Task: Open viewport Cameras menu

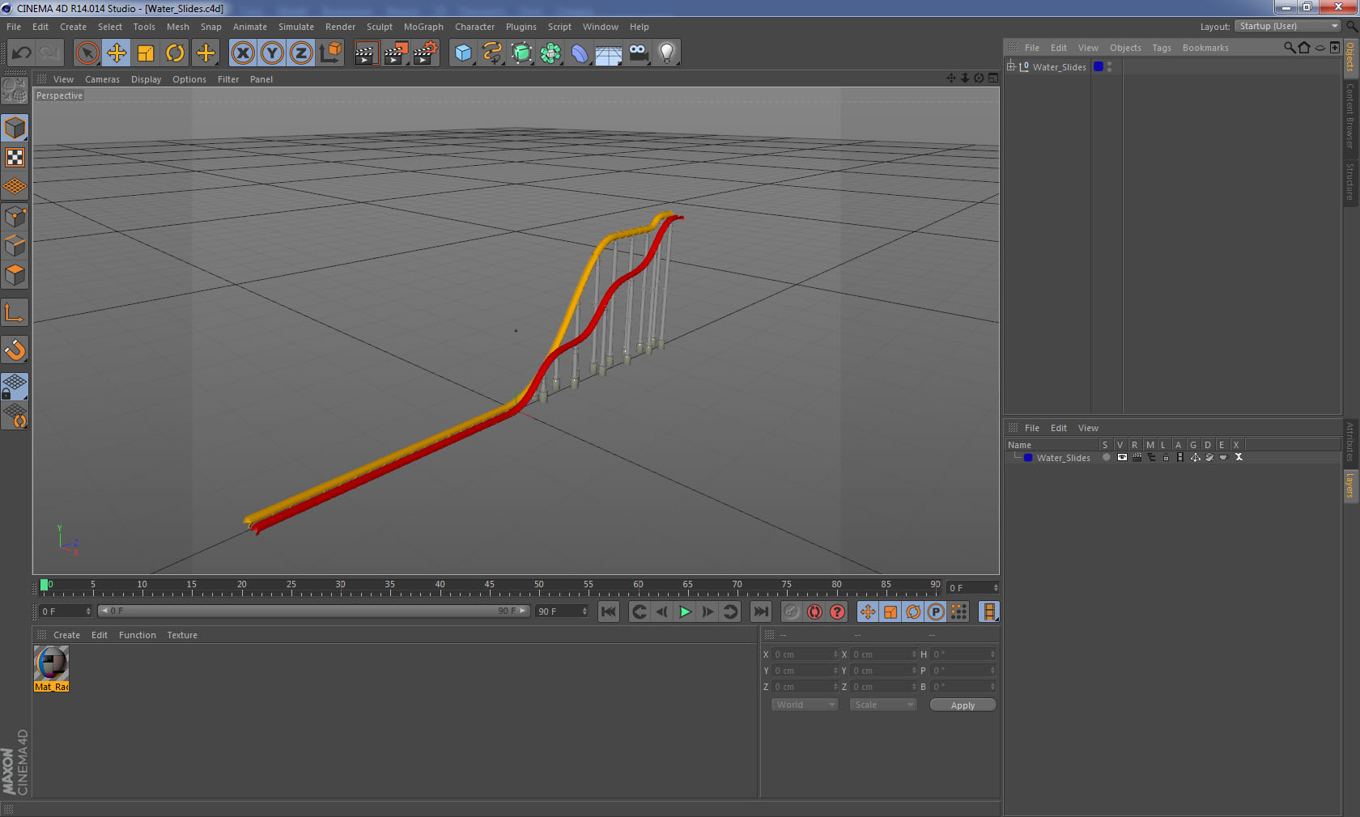Action: tap(102, 79)
